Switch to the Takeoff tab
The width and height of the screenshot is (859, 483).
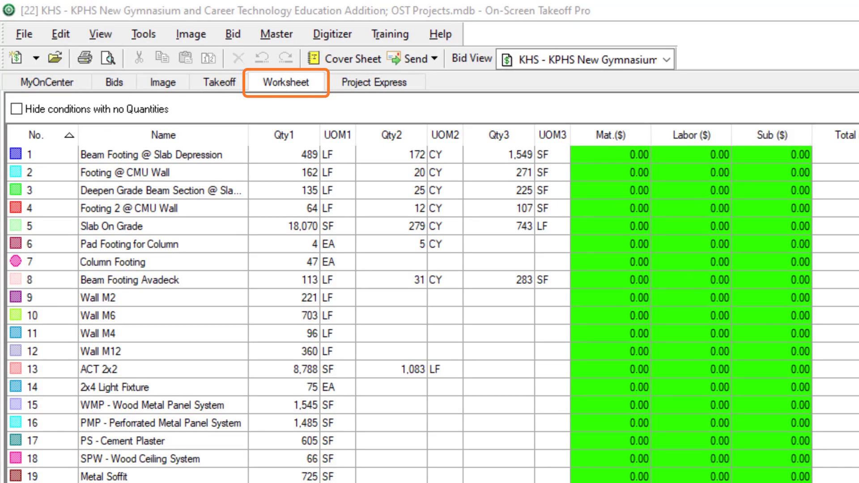[x=219, y=82]
